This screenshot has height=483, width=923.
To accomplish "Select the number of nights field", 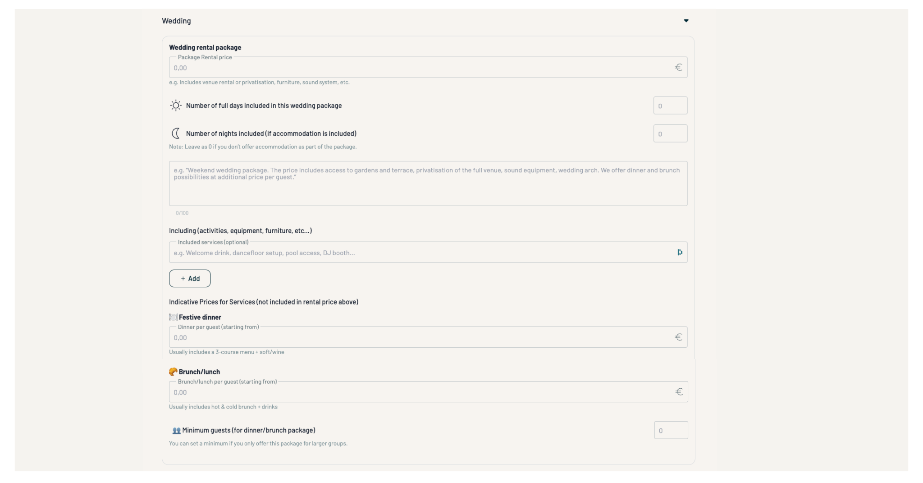I will click(x=670, y=134).
